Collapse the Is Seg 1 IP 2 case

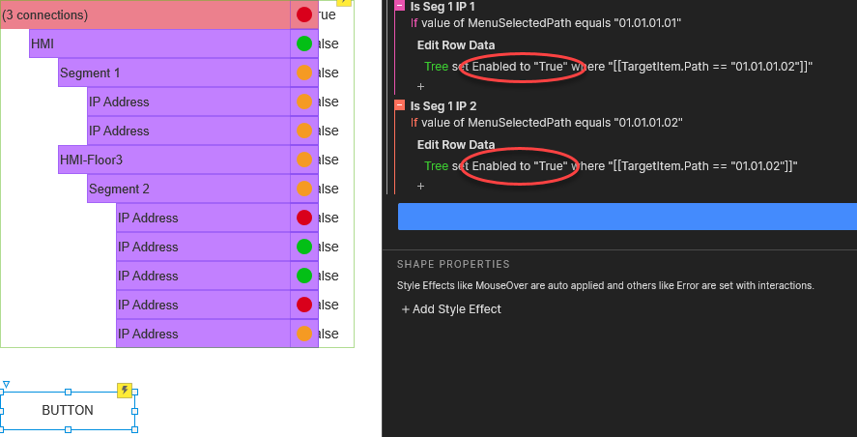[400, 105]
